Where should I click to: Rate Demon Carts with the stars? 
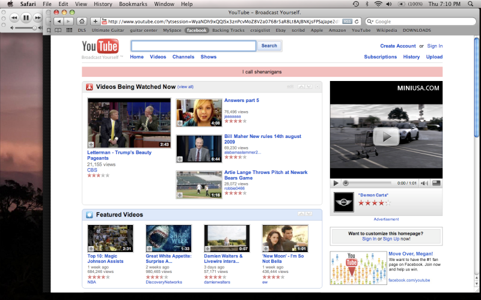click(375, 203)
